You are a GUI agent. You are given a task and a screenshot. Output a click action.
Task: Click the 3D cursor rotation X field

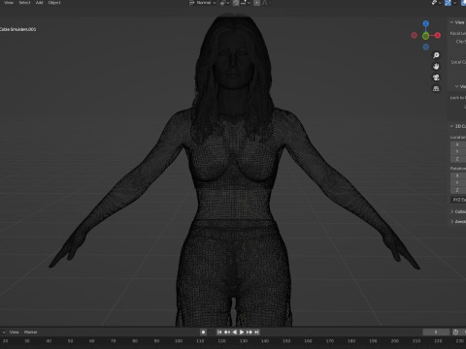(x=458, y=175)
